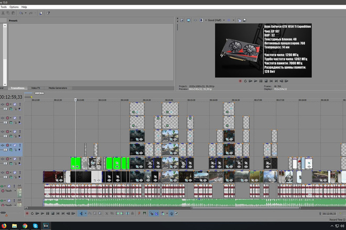346x230 pixels.
Task: Open the Auto Ripple mode dropdown arrow
Action: click(x=167, y=213)
